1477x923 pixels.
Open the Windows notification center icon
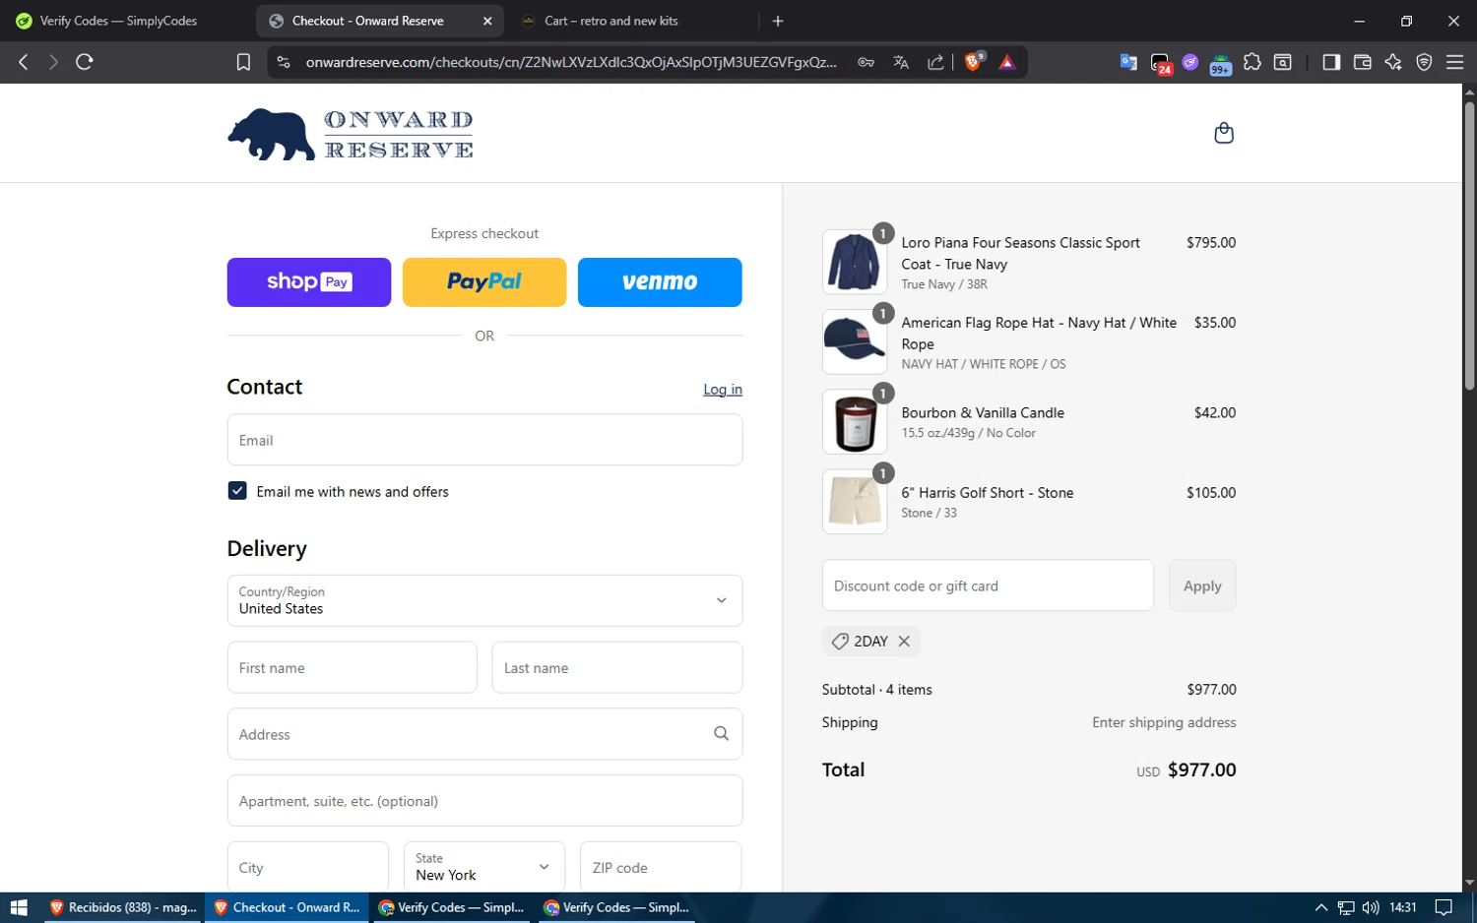pyautogui.click(x=1444, y=907)
